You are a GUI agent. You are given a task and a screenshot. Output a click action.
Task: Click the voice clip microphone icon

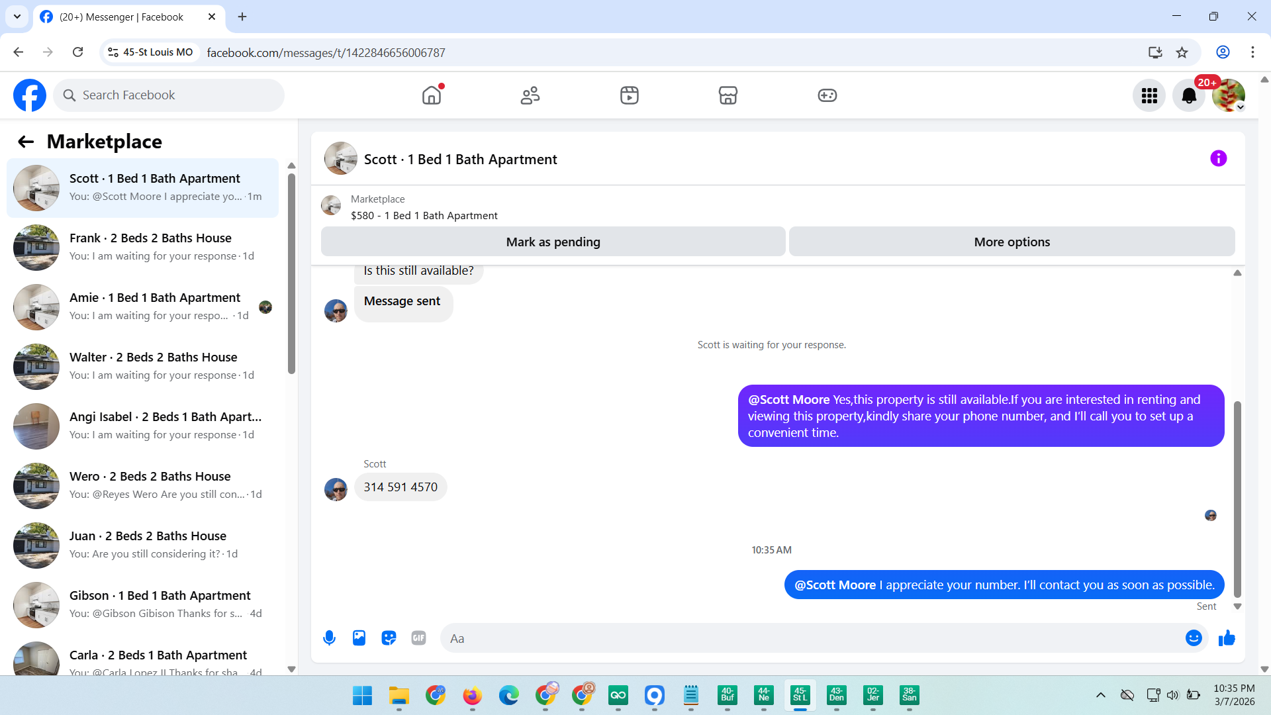coord(329,638)
